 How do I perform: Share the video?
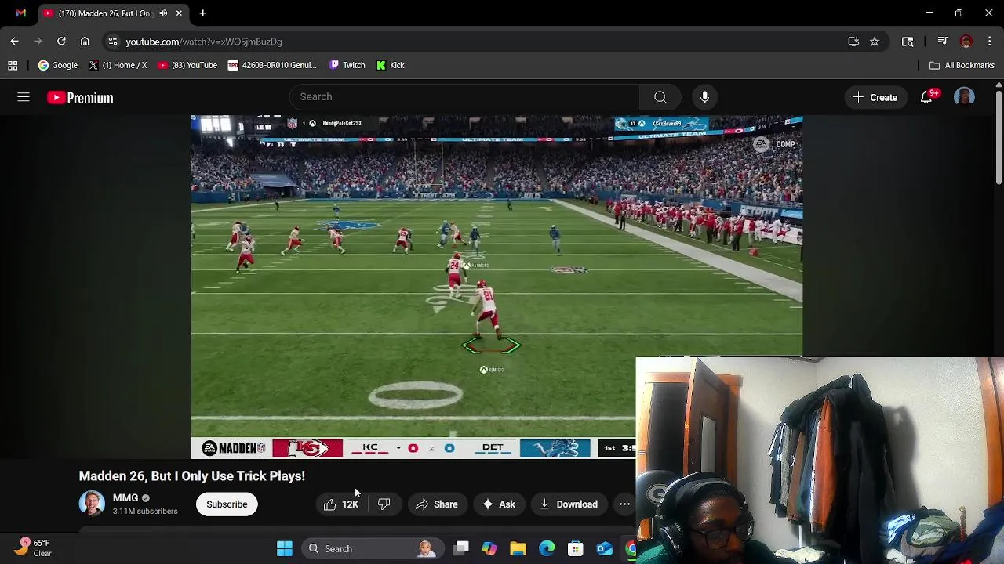tap(436, 504)
